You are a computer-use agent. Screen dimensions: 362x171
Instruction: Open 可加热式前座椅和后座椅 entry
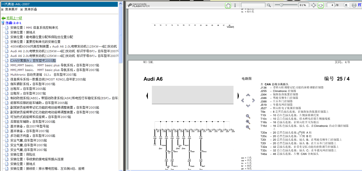point(41,117)
